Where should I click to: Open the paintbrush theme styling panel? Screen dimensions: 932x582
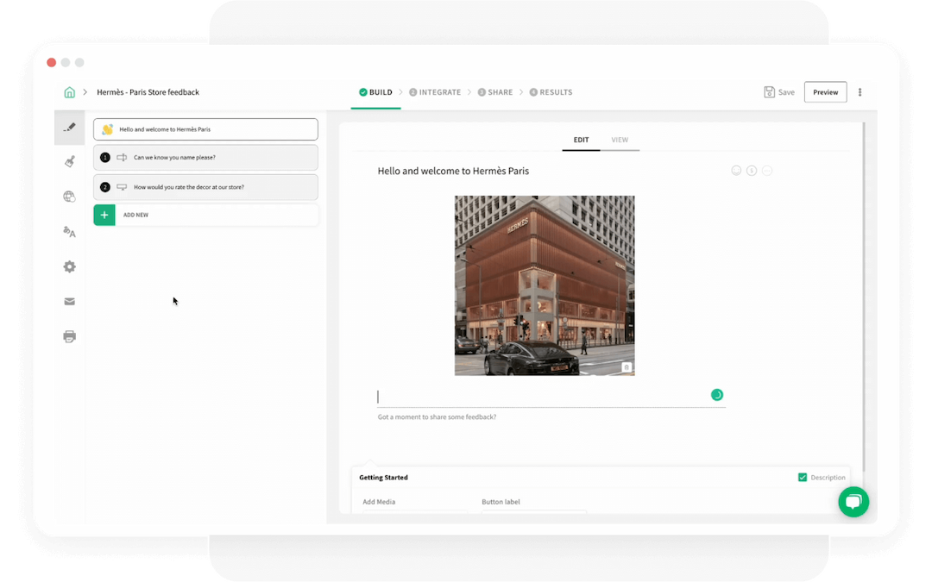(x=70, y=162)
